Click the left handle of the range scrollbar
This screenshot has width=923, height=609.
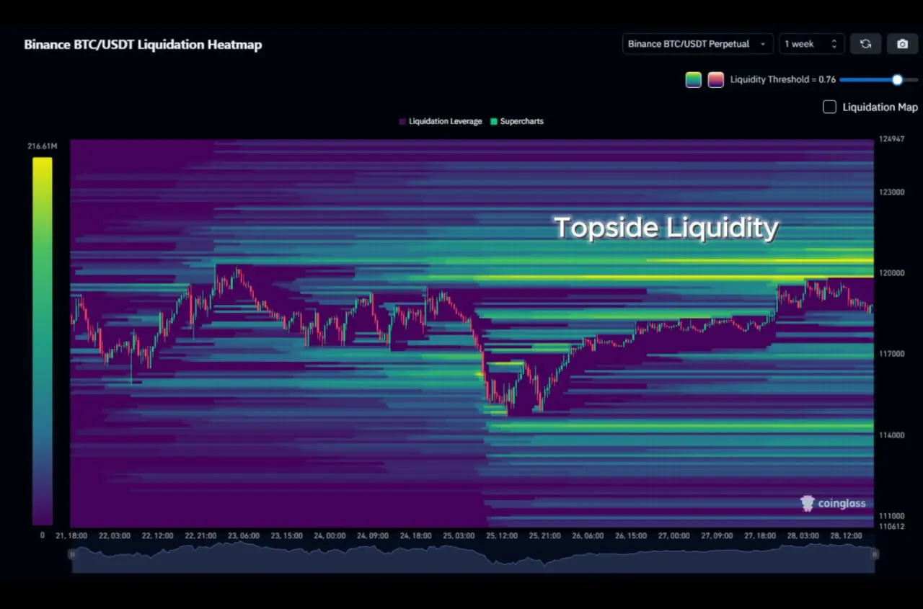pos(71,554)
